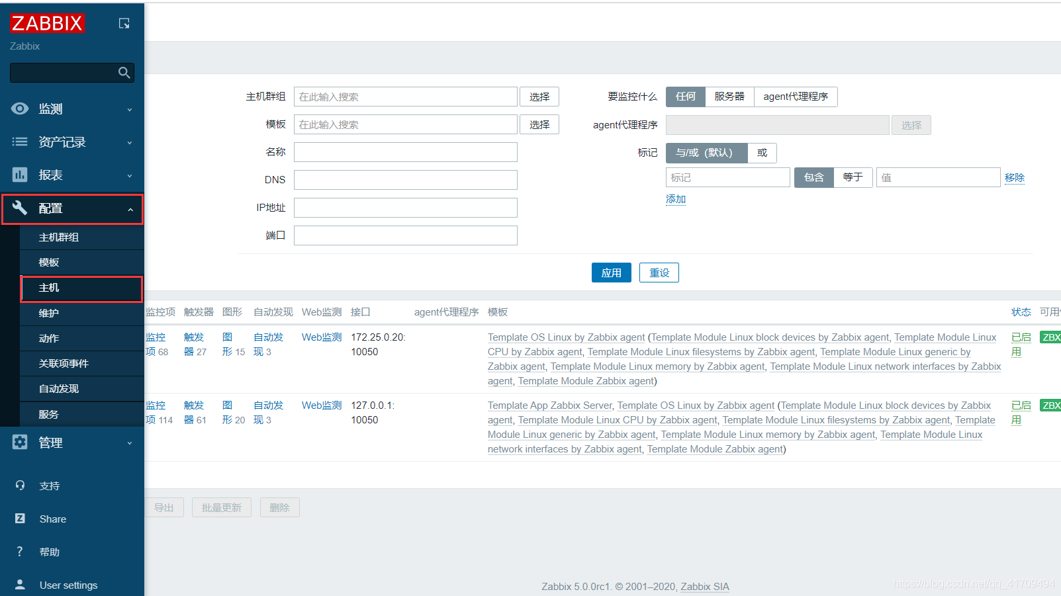Collapse the 配置 menu chevron
1061x596 pixels.
pyautogui.click(x=130, y=210)
